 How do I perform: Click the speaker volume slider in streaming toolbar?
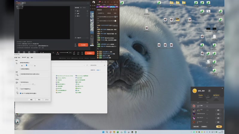click(x=64, y=52)
